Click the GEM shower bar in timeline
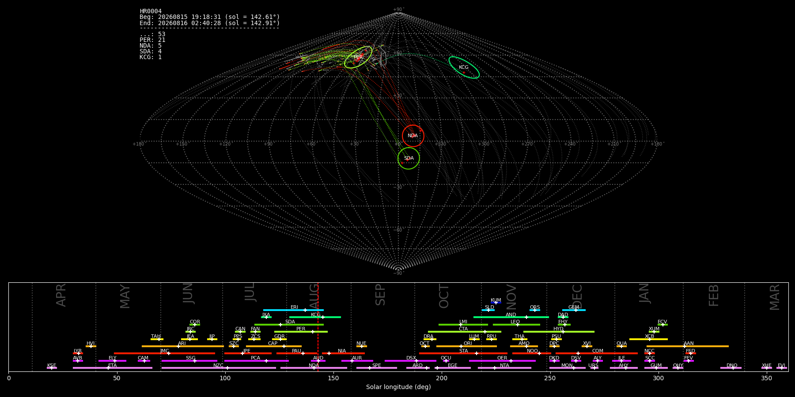795x397 pixels. coord(574,310)
